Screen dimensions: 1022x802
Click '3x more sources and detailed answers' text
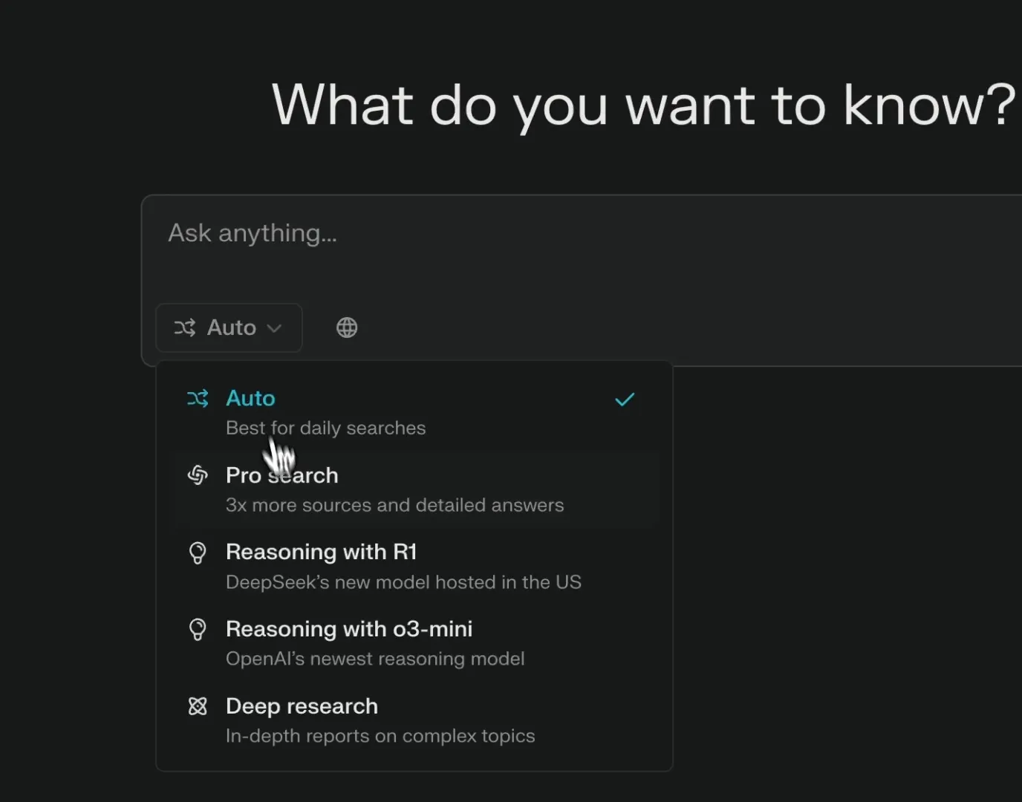(394, 506)
